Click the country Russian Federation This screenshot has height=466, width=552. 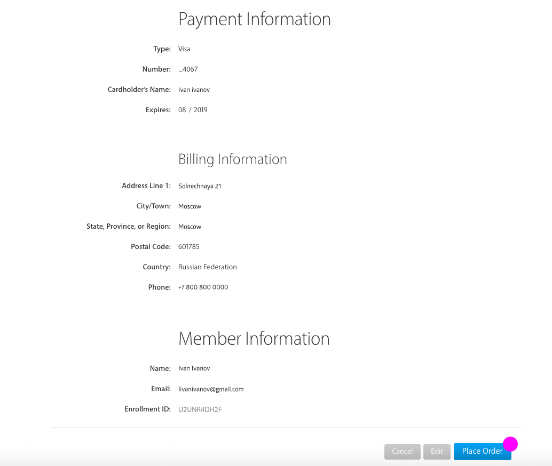pyautogui.click(x=207, y=267)
